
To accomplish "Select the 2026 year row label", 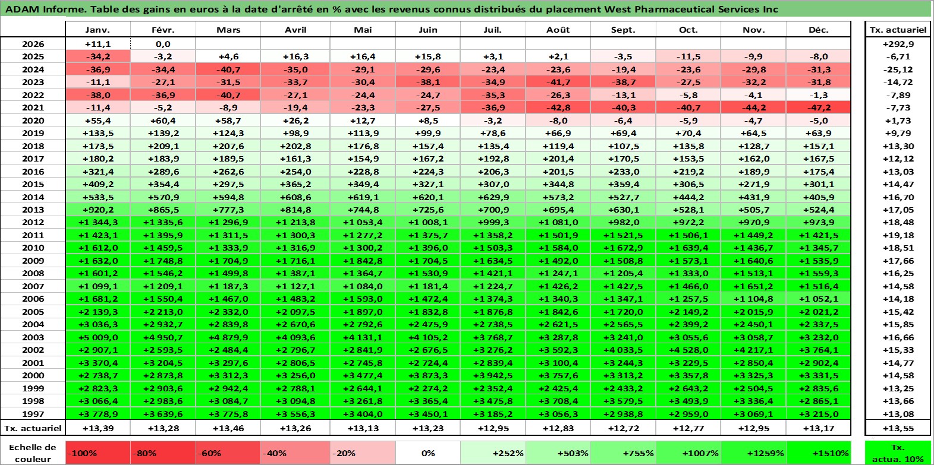I will tap(33, 44).
